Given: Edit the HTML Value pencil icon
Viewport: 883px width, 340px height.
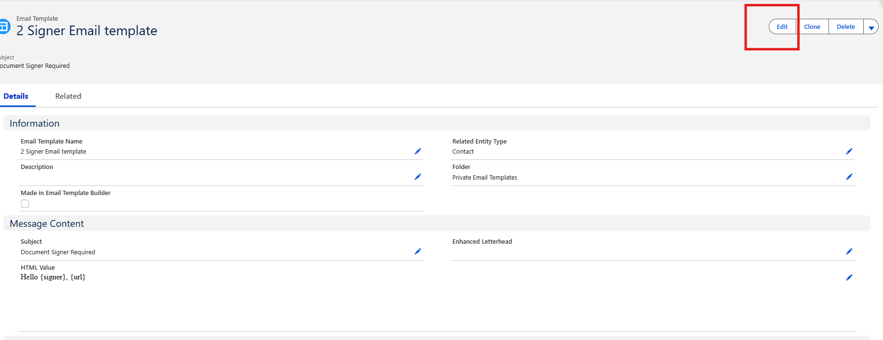Looking at the screenshot, I should pyautogui.click(x=849, y=277).
